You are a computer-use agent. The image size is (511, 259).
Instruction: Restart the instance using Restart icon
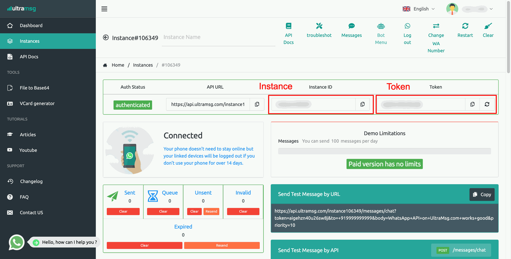coord(465,26)
